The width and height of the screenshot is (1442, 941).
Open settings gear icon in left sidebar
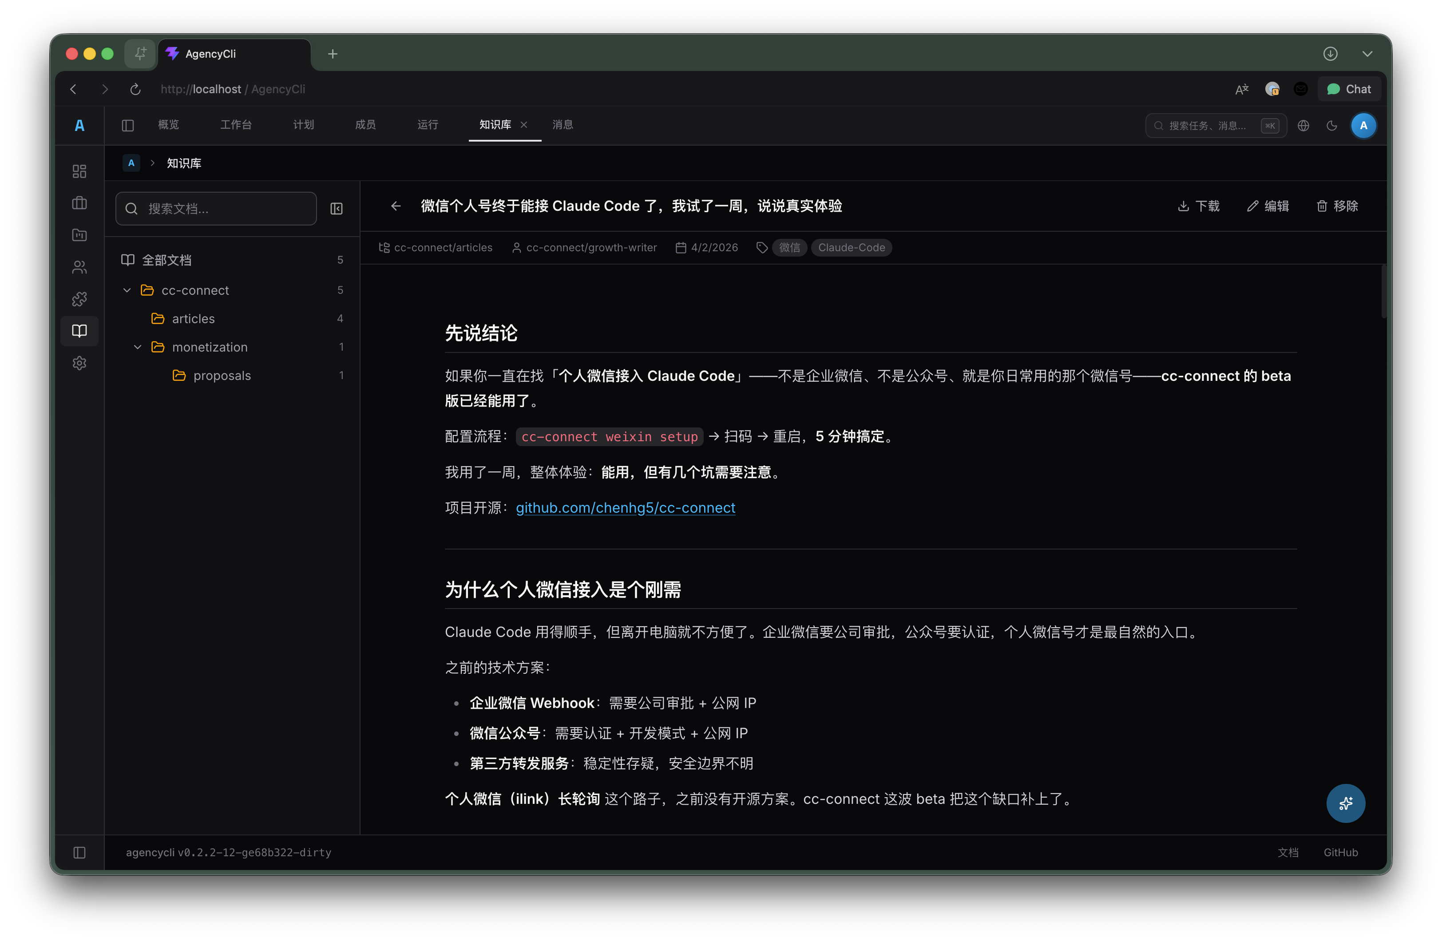[79, 363]
